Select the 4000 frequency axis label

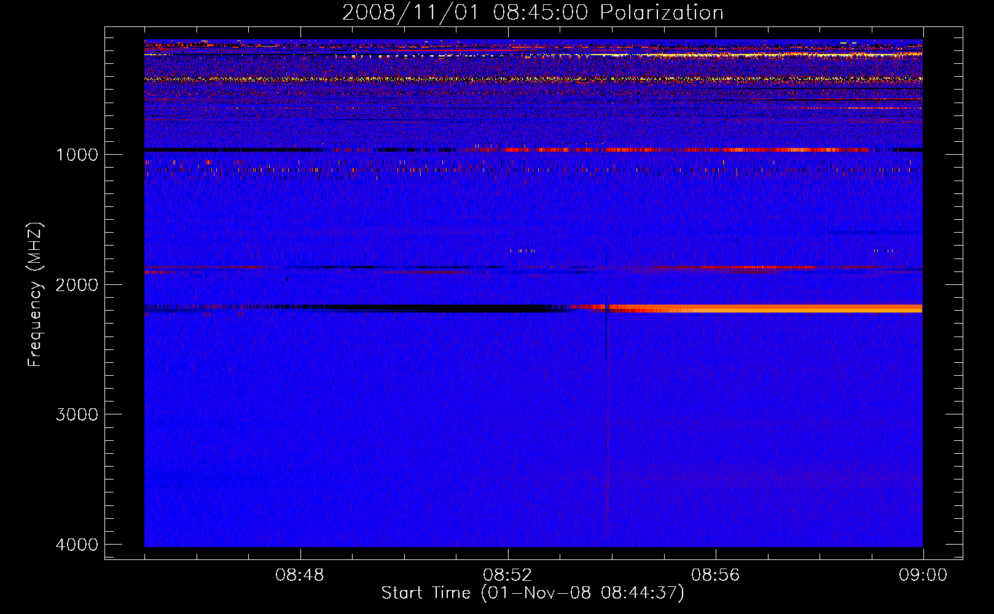pos(77,545)
